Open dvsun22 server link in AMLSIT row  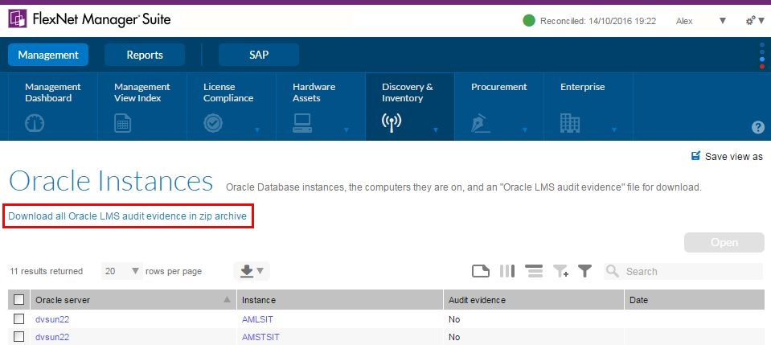click(x=52, y=319)
